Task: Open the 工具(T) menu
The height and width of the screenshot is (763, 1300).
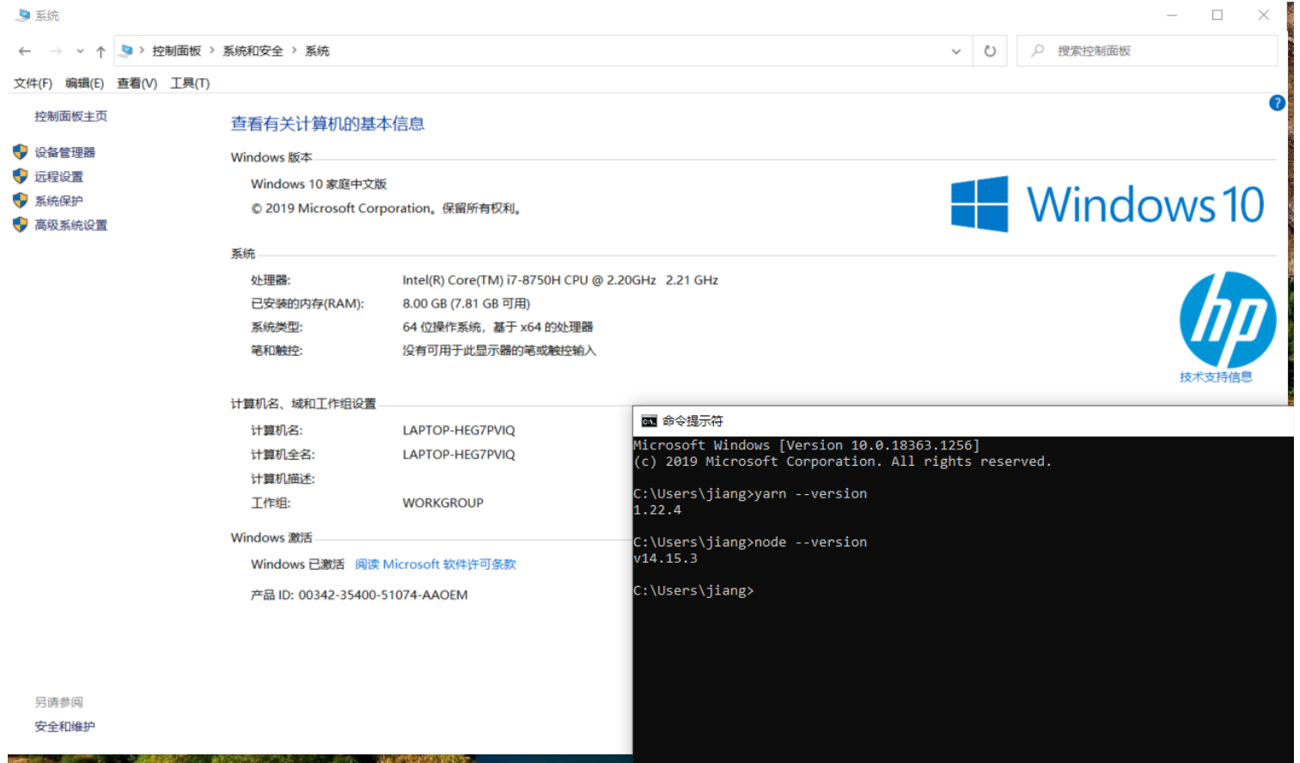Action: (190, 83)
